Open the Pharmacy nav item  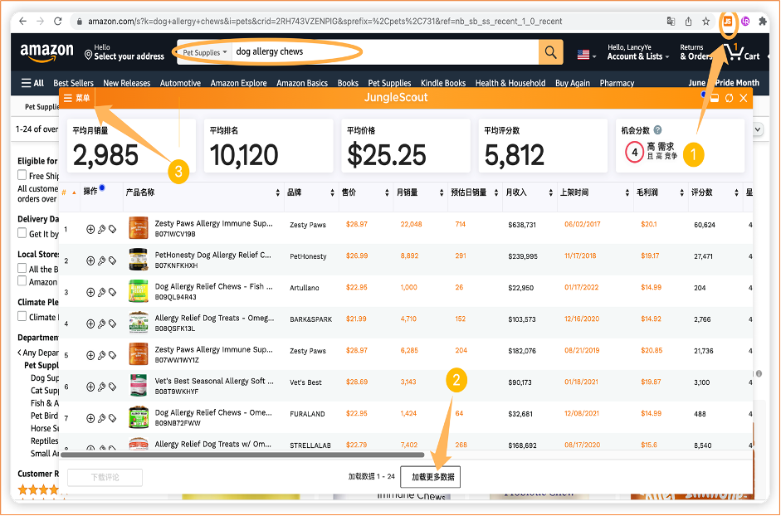point(617,83)
